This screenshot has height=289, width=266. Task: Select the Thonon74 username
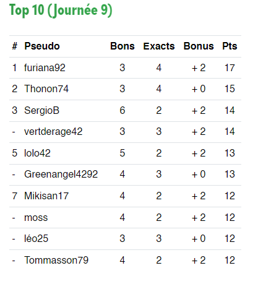(x=46, y=89)
